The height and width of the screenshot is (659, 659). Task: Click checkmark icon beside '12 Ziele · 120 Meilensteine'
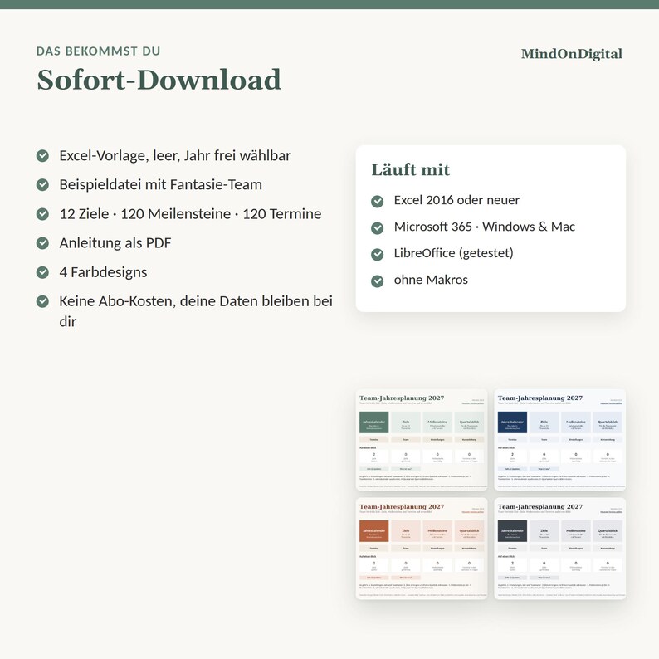pos(42,214)
